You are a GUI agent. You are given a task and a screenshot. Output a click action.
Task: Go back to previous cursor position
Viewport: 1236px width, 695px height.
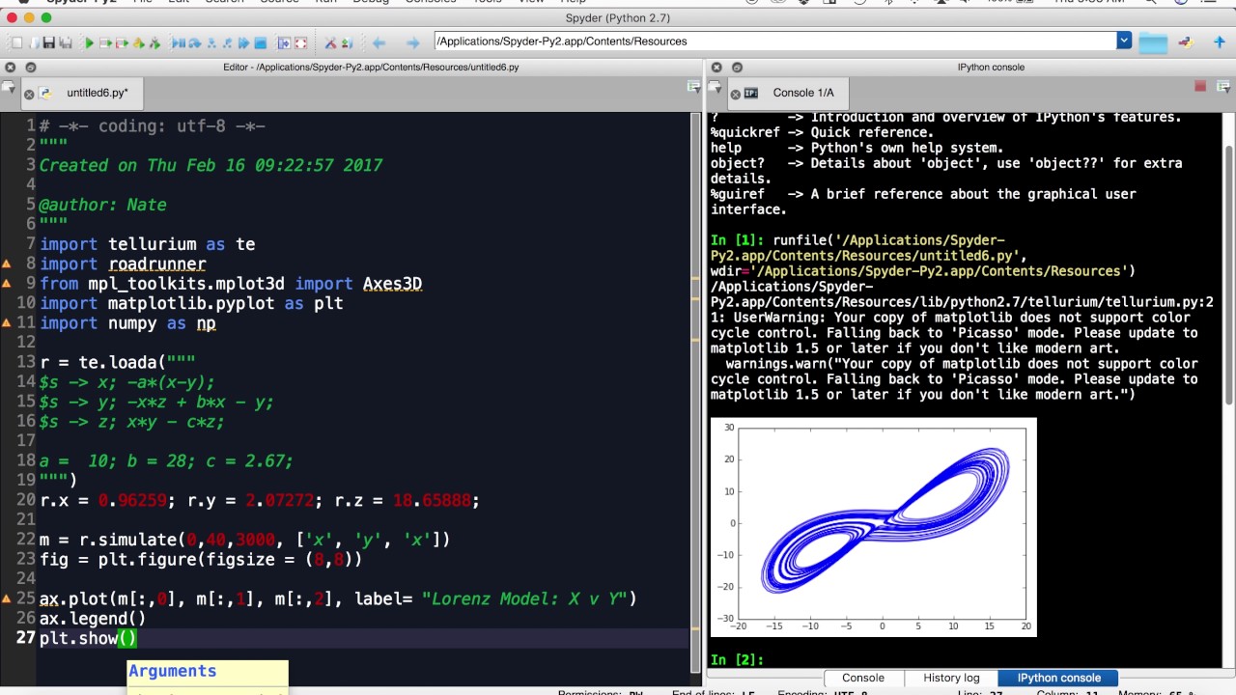[x=379, y=42]
